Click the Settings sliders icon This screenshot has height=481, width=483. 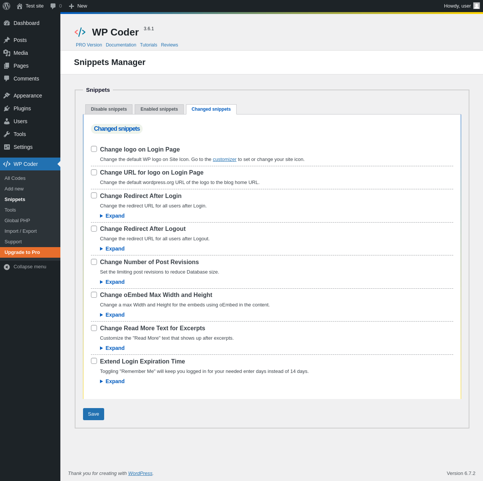click(x=7, y=147)
